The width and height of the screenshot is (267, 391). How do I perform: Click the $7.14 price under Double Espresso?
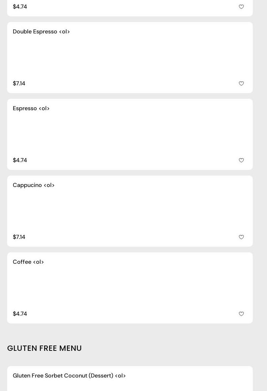coord(19,84)
